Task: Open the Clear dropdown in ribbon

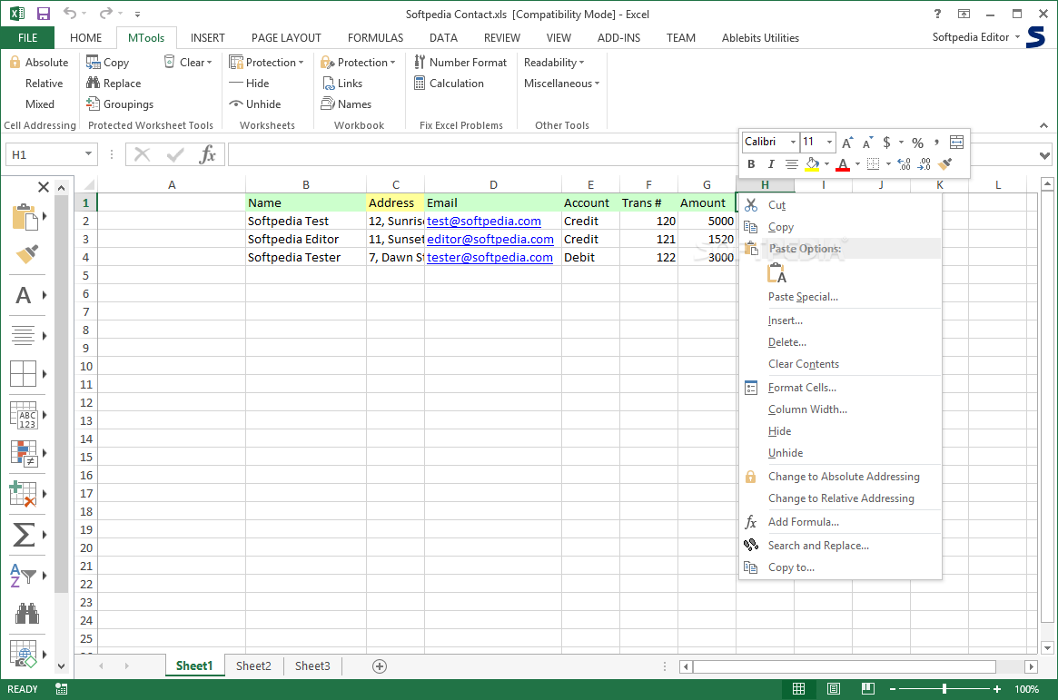Action: [188, 62]
